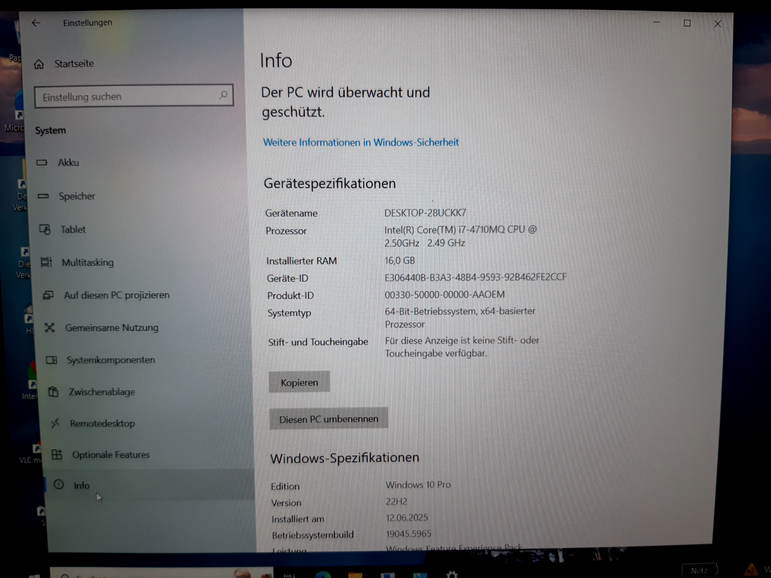
Task: Click the magnifier icon in the search box
Action: (223, 95)
